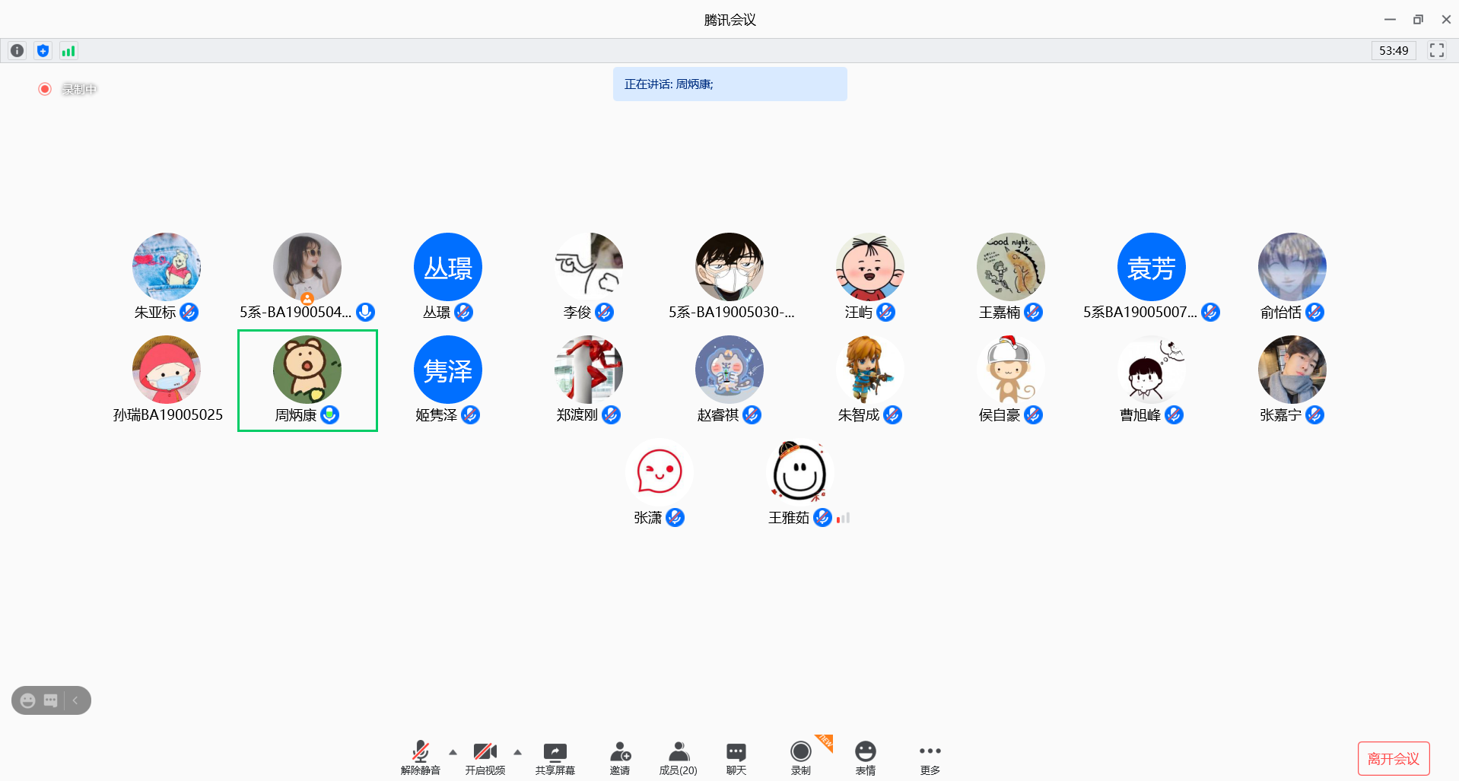Open the meeting info icon
The height and width of the screenshot is (781, 1459).
click(17, 51)
